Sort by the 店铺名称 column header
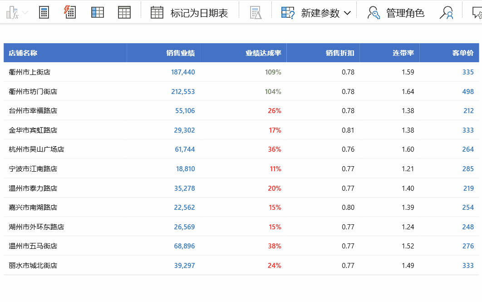 click(23, 53)
